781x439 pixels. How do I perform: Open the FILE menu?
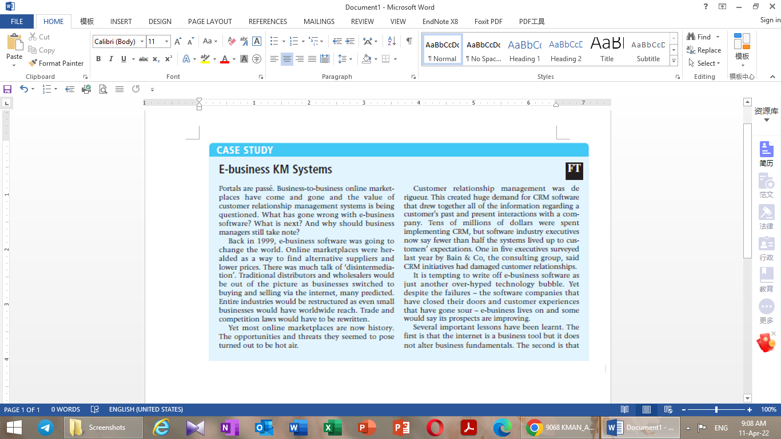coord(17,21)
